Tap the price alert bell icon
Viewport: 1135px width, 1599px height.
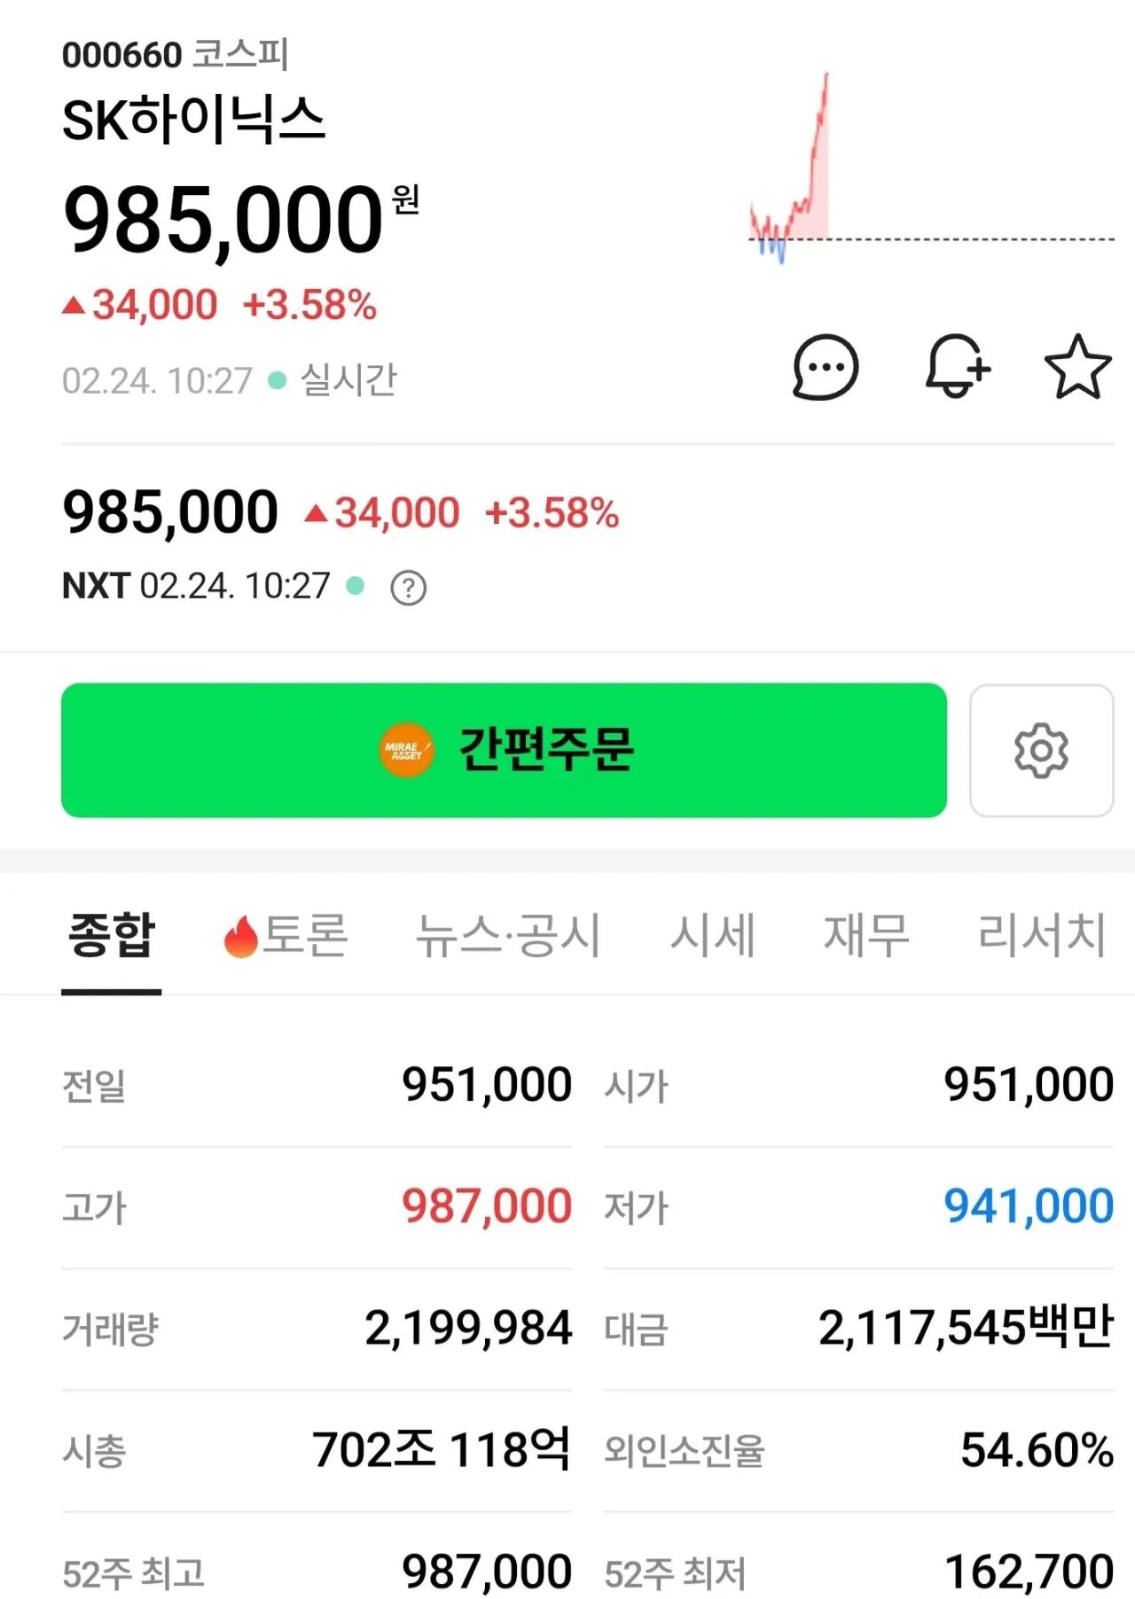[x=956, y=366]
